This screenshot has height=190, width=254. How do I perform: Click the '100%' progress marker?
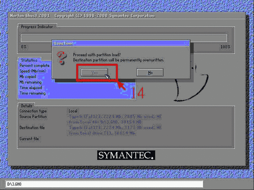click(225, 47)
